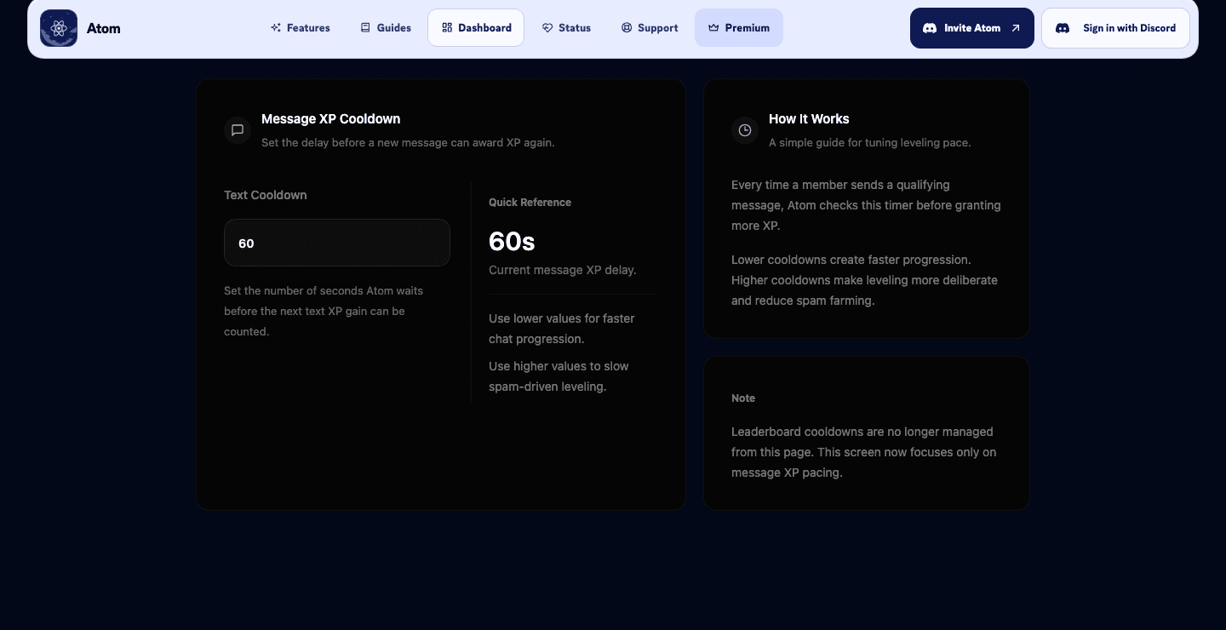Open the Premium page
The height and width of the screenshot is (630, 1226).
pyautogui.click(x=739, y=28)
